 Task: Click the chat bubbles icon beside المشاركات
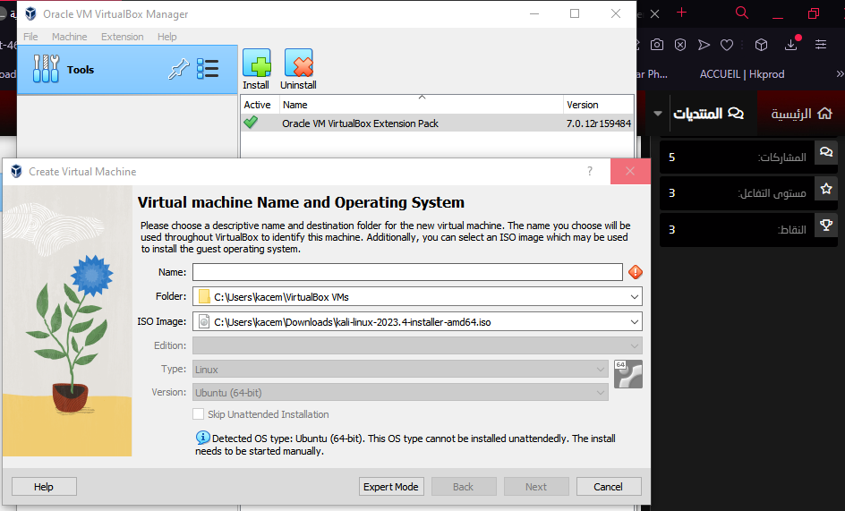click(826, 152)
